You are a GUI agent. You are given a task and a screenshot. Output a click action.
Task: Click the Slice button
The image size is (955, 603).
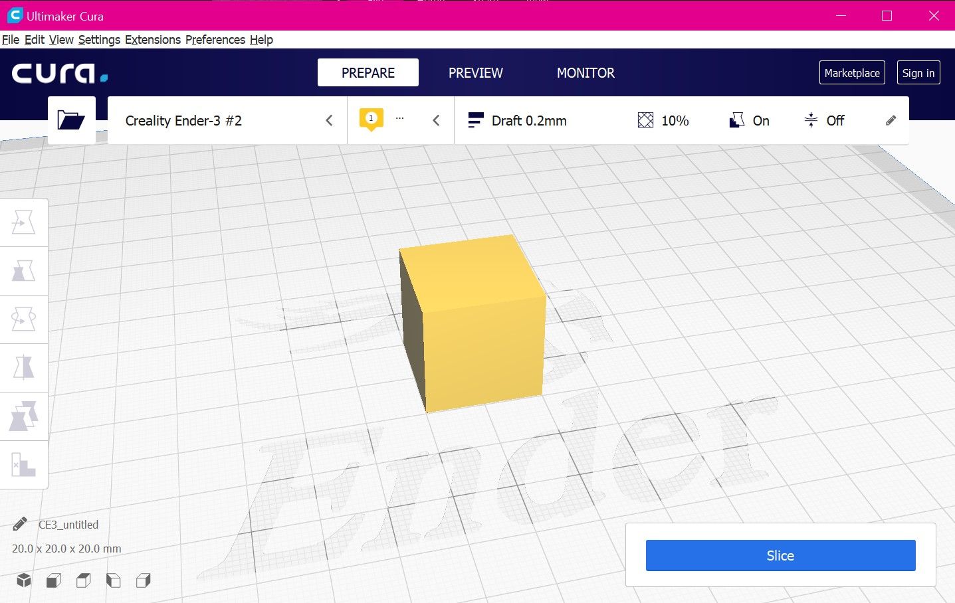(780, 555)
